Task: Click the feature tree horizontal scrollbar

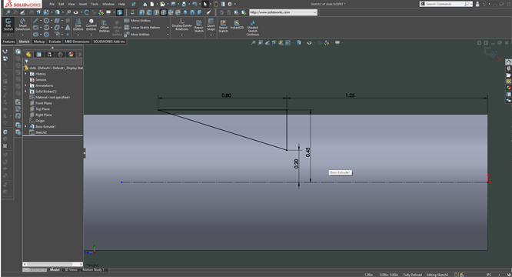Action: [x=52, y=264]
